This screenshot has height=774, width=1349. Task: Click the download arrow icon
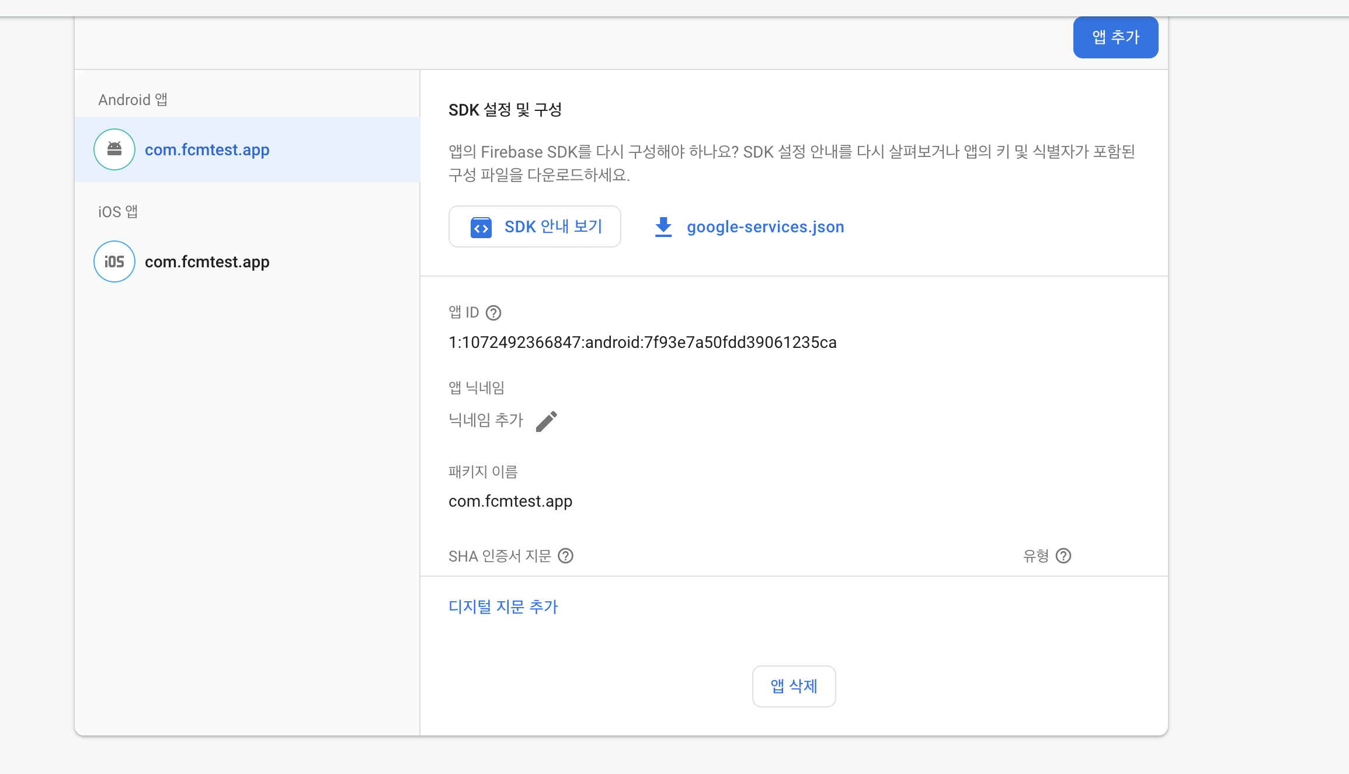coord(663,227)
